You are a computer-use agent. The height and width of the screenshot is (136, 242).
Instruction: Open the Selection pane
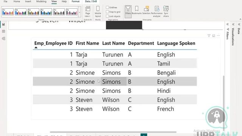pyautogui.click(x=146, y=11)
